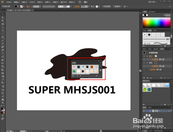Select the Type tool in toolbar
The width and height of the screenshot is (173, 132).
[2, 31]
